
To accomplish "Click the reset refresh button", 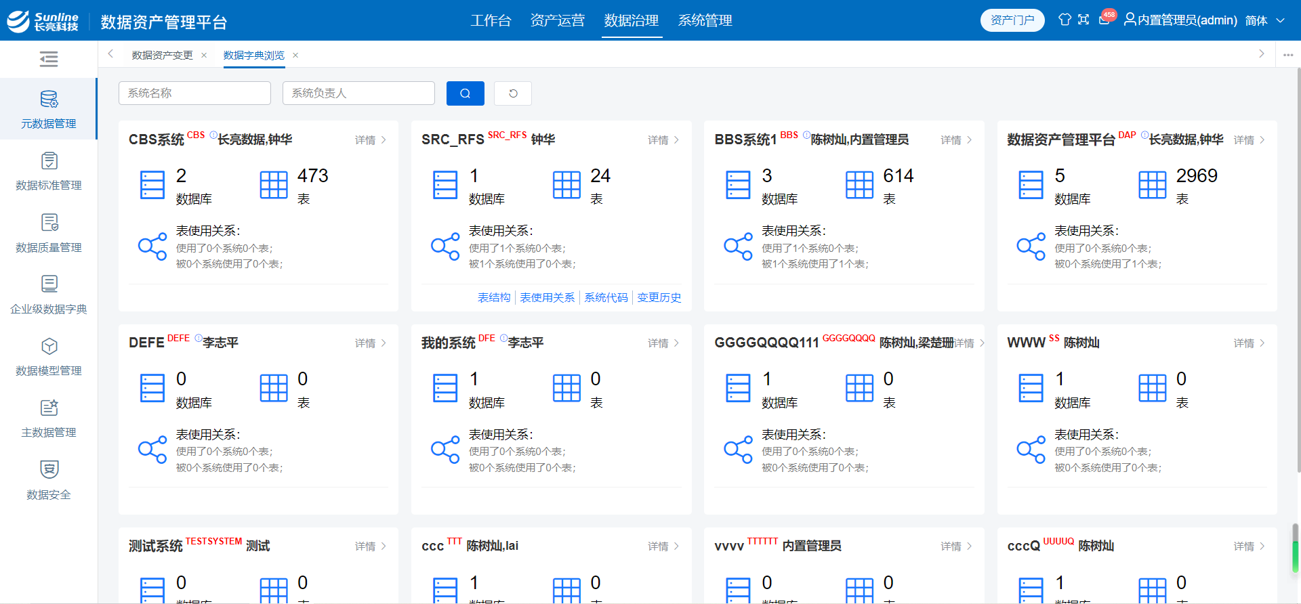I will click(x=513, y=93).
